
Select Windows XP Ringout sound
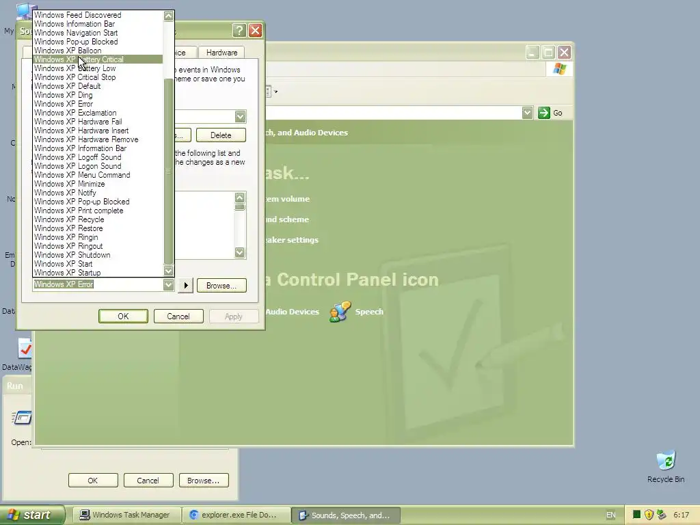pyautogui.click(x=98, y=246)
